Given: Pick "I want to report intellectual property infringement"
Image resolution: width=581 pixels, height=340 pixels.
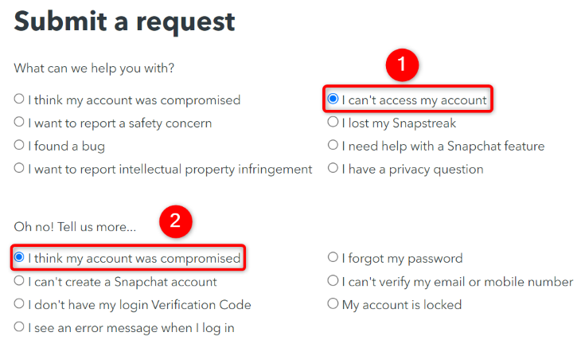Looking at the screenshot, I should tap(19, 169).
